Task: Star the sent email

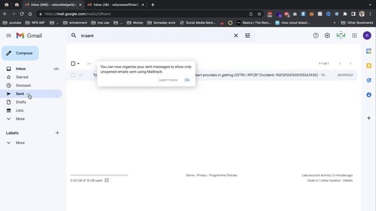Action: click(81, 75)
